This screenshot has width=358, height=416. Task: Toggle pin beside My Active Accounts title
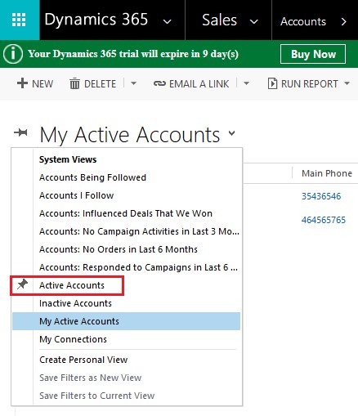20,133
